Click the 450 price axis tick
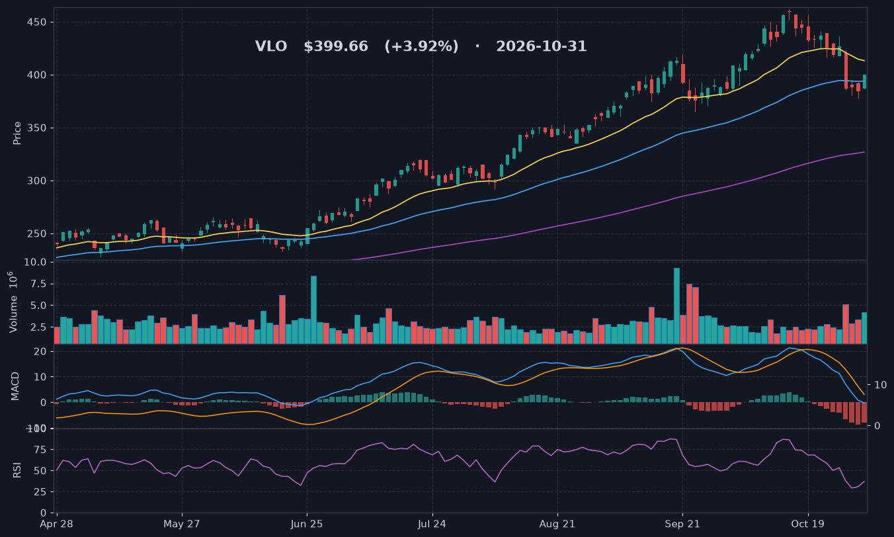Screen dimensions: 894x537 (38, 22)
